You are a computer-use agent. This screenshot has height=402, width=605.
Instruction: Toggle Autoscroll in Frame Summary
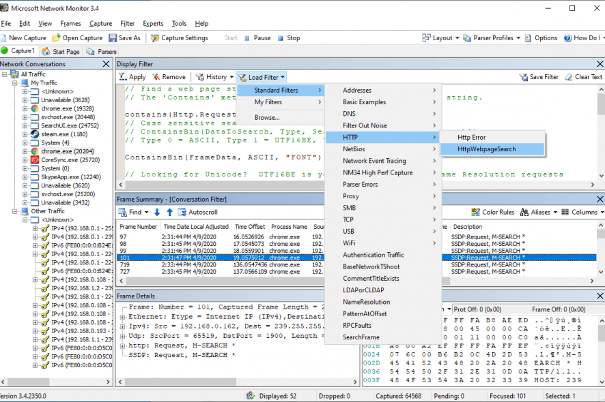(x=197, y=212)
